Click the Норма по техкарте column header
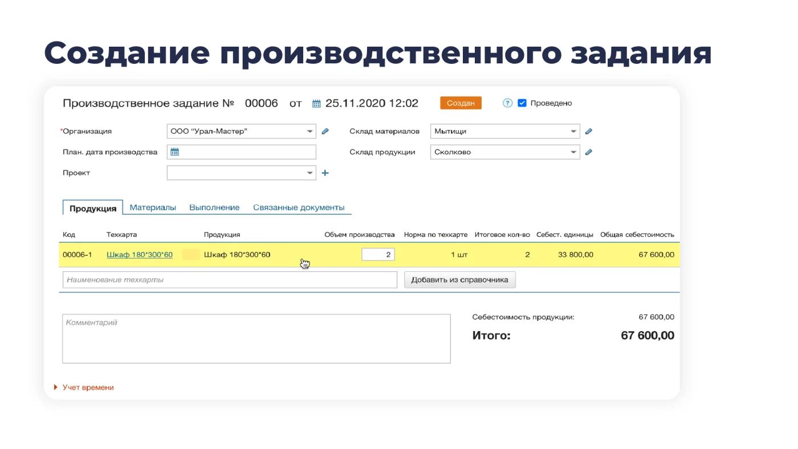 click(x=435, y=235)
